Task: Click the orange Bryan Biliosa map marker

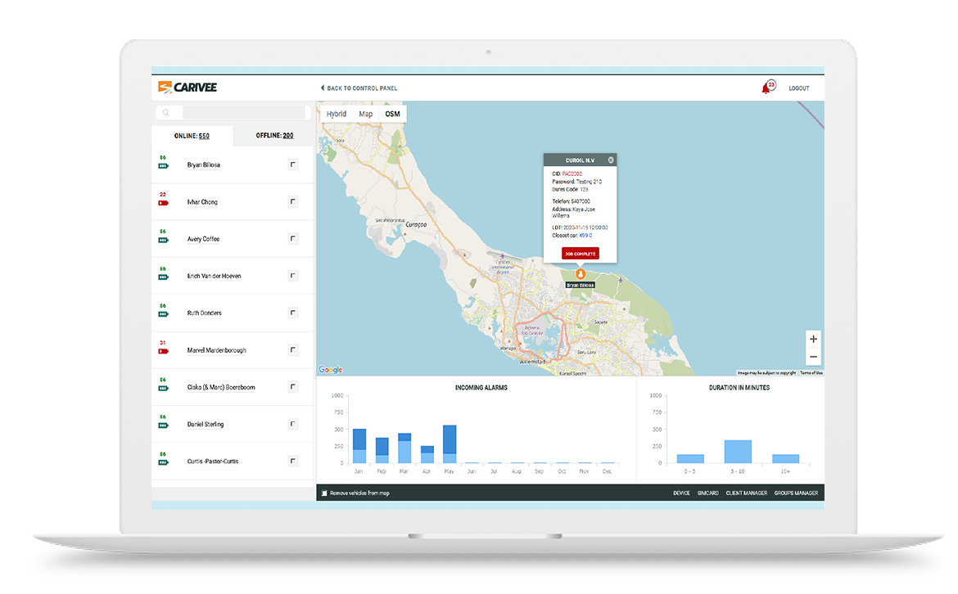Action: (x=581, y=274)
